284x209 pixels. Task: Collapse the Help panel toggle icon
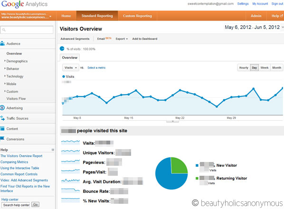click(53, 150)
